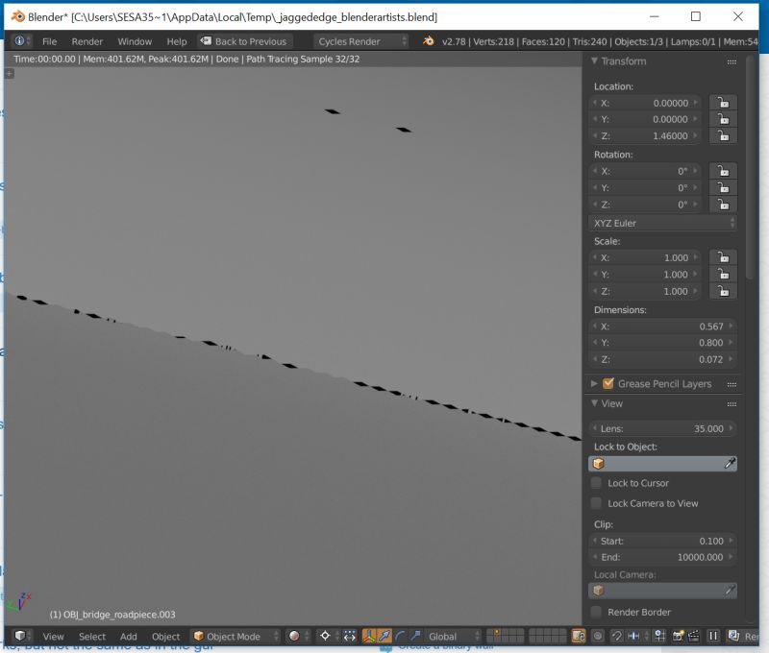
Task: Open the XYZ Euler rotation order dropdown
Action: tap(659, 222)
